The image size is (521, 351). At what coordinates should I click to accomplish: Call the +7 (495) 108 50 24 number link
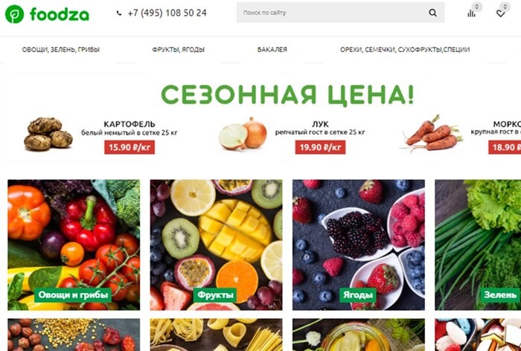pos(167,13)
